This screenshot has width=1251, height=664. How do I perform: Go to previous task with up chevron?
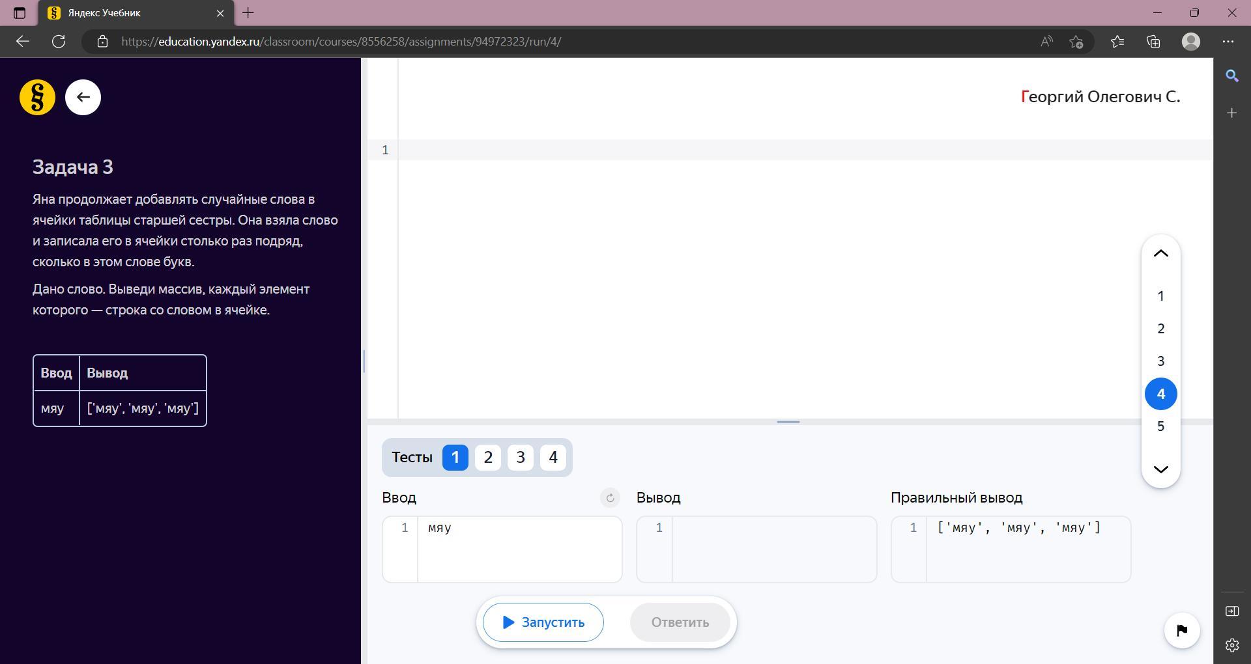click(1160, 254)
